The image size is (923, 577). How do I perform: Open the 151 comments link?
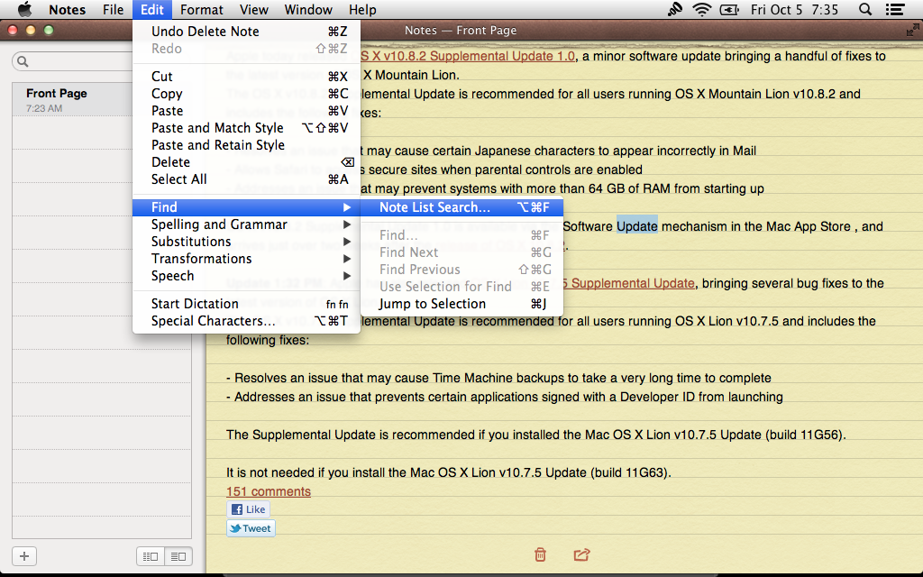(269, 491)
